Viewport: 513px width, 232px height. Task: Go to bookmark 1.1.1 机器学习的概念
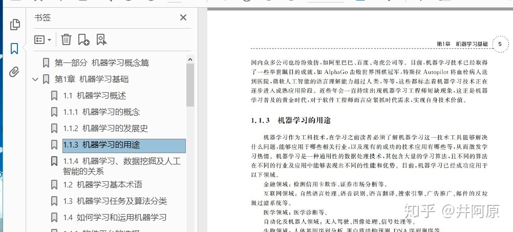101,112
